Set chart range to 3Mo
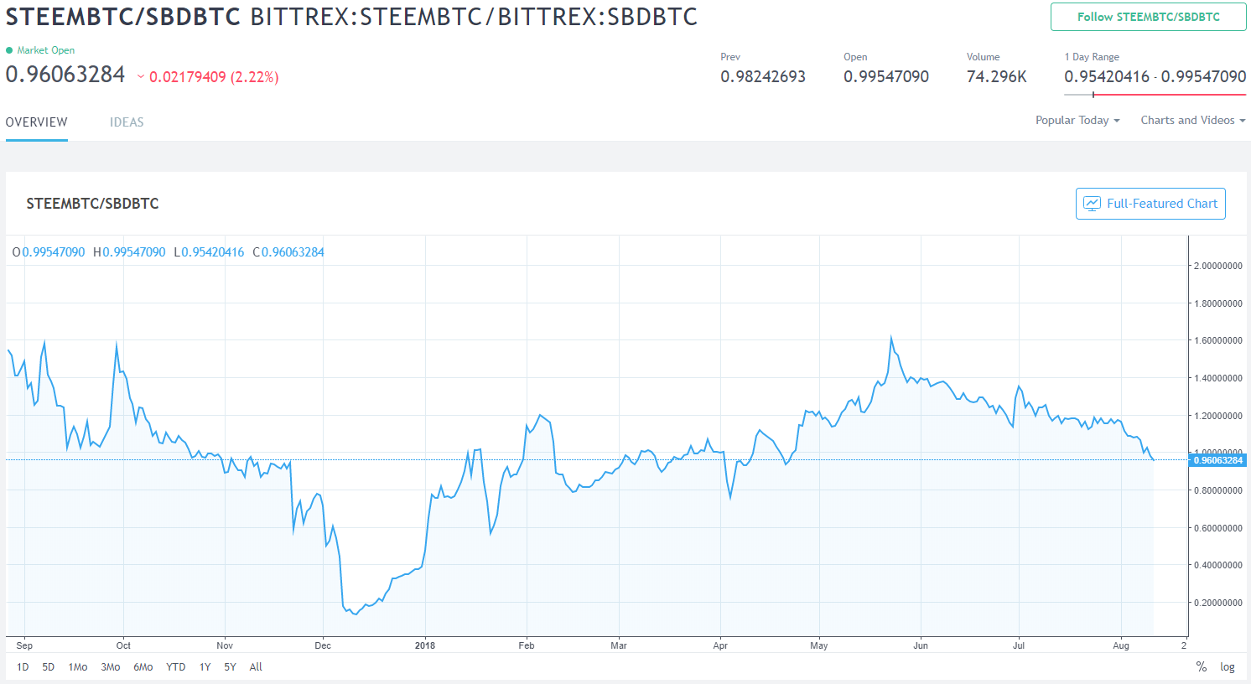1251x684 pixels. click(x=111, y=667)
